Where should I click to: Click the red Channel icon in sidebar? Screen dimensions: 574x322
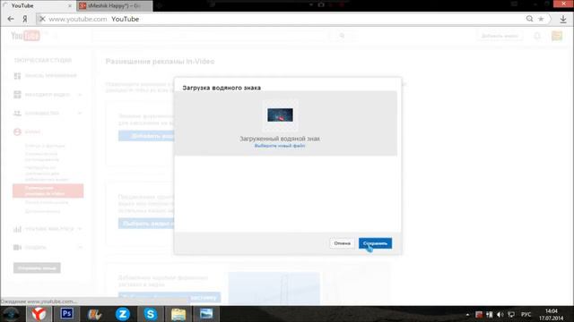coord(17,131)
